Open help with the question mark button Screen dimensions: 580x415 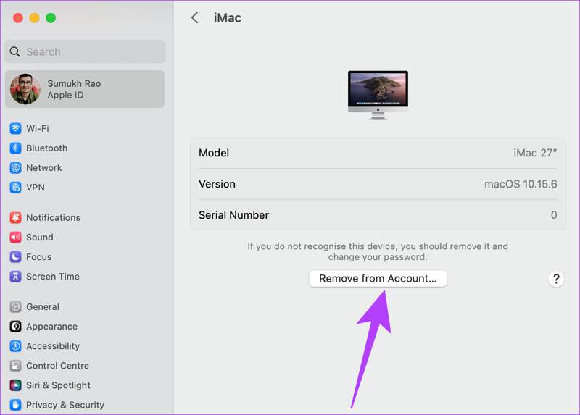pos(556,279)
